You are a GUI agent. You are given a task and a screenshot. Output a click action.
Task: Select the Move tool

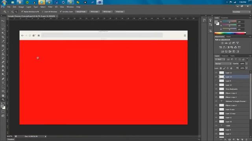point(3,21)
